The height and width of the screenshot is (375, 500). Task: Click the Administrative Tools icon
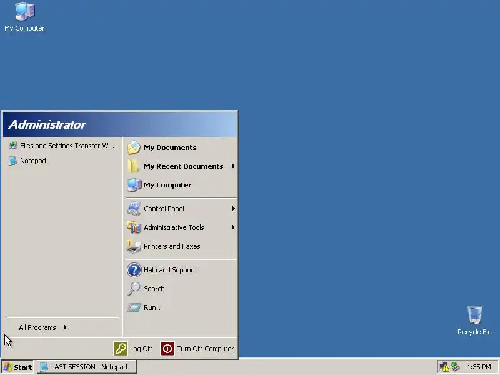coord(134,227)
